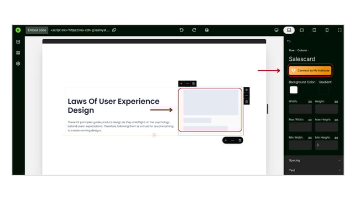Open the Min Height unit px dropdown
This screenshot has width=356, height=200.
336,138
